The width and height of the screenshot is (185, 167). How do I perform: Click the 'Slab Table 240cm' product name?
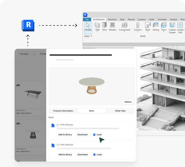[24, 113]
